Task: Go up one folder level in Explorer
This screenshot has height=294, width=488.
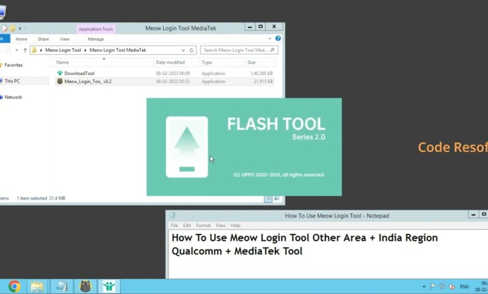Action: [25, 50]
